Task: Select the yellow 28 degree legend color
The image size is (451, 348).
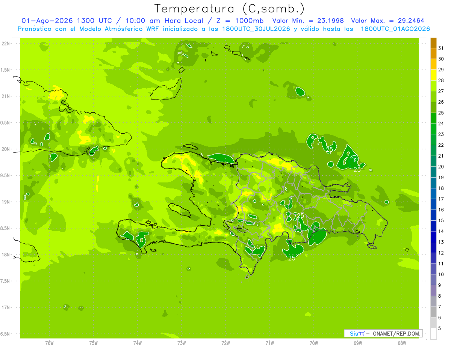Action: [433, 75]
